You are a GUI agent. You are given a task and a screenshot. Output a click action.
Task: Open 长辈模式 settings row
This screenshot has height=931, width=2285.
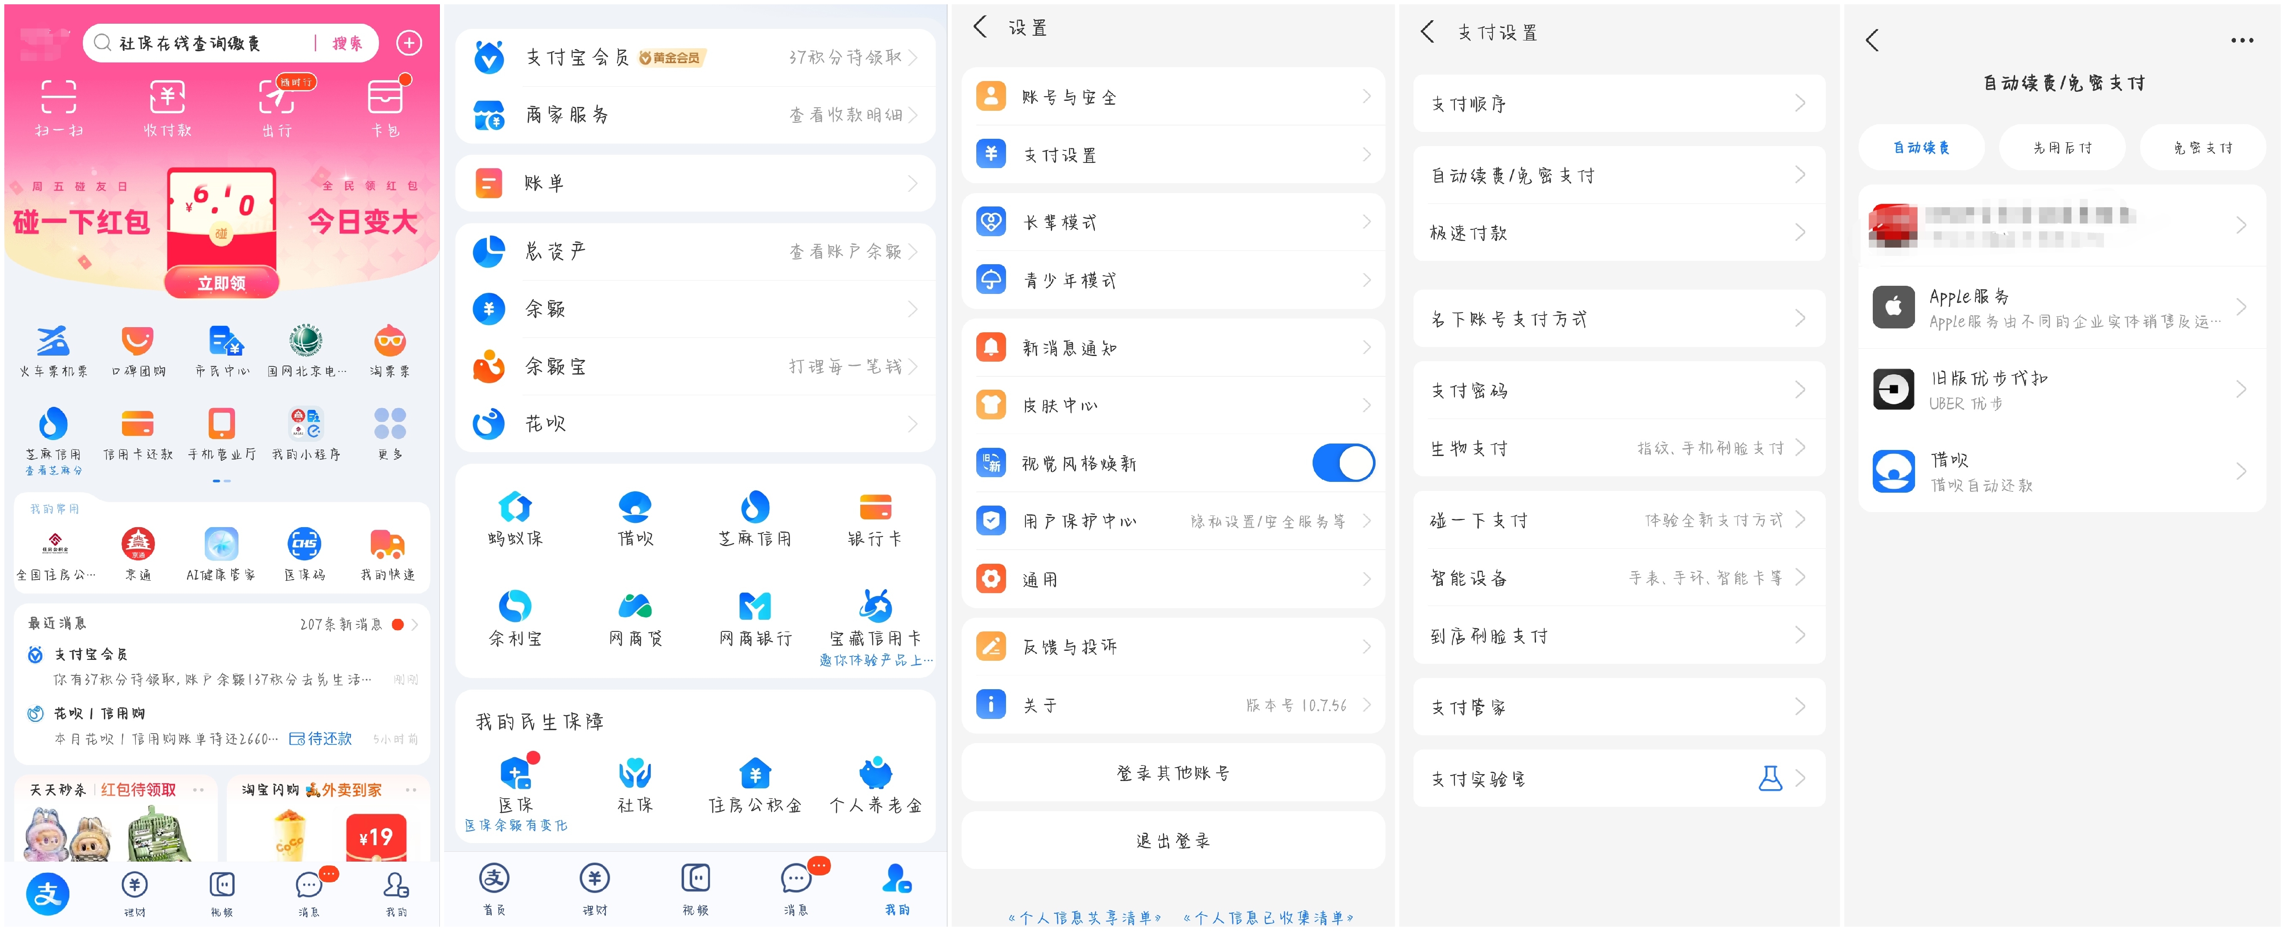[1172, 222]
